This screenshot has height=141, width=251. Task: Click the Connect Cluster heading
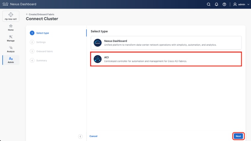tap(42, 19)
